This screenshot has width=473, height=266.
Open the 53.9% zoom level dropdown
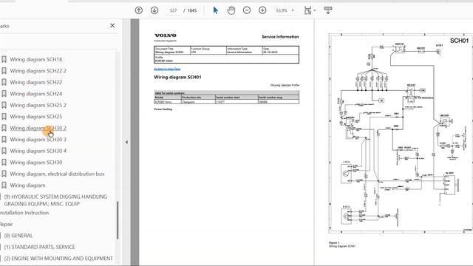pyautogui.click(x=285, y=10)
